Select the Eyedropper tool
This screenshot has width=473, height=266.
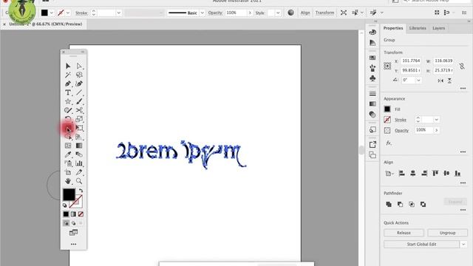coord(68,154)
